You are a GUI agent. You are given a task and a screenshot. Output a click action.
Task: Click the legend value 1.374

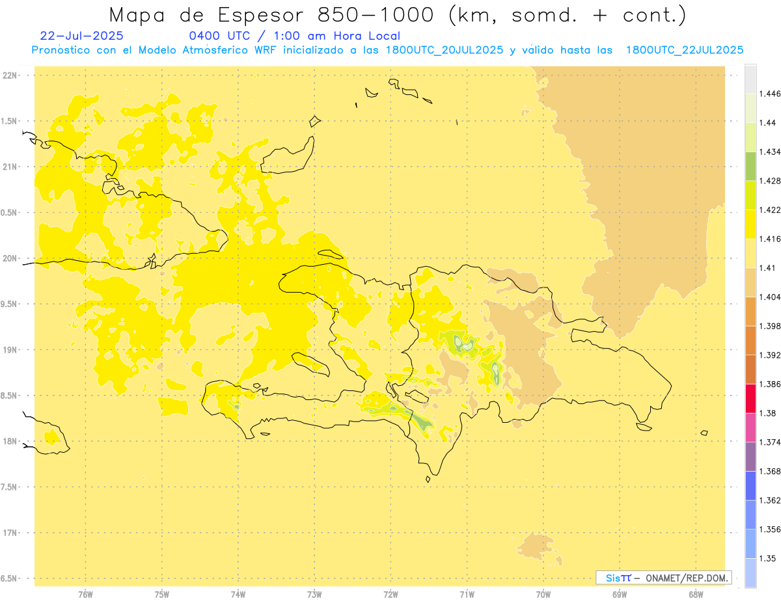(x=770, y=442)
